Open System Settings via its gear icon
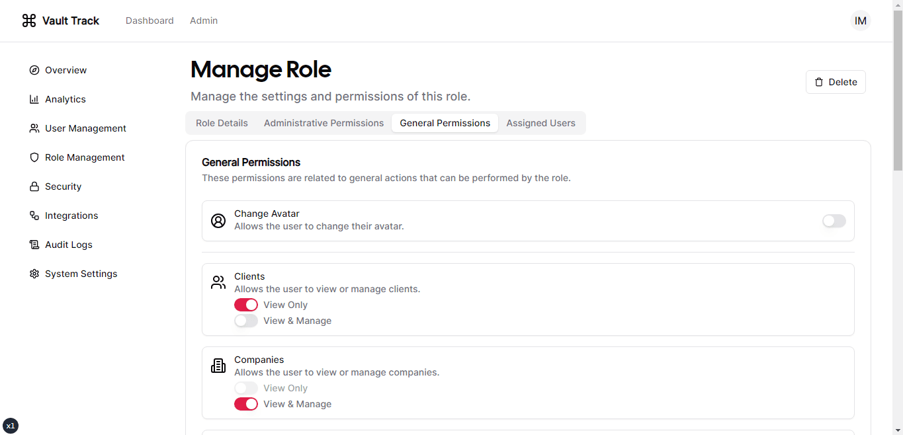Viewport: 903px width, 435px height. (34, 274)
